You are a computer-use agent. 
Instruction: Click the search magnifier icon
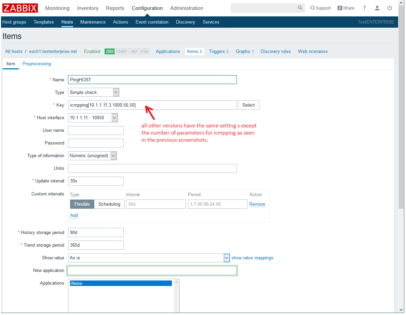tap(300, 8)
